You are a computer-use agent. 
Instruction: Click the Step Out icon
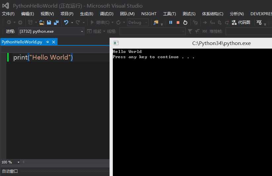[x=227, y=22]
